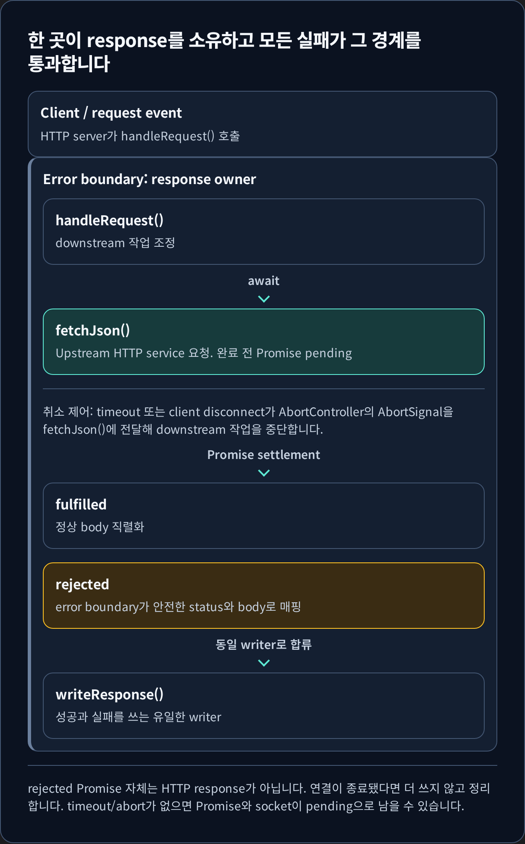This screenshot has height=844, width=525.
Task: Click the 취소 제어 AbortController paragraph
Action: [248, 420]
